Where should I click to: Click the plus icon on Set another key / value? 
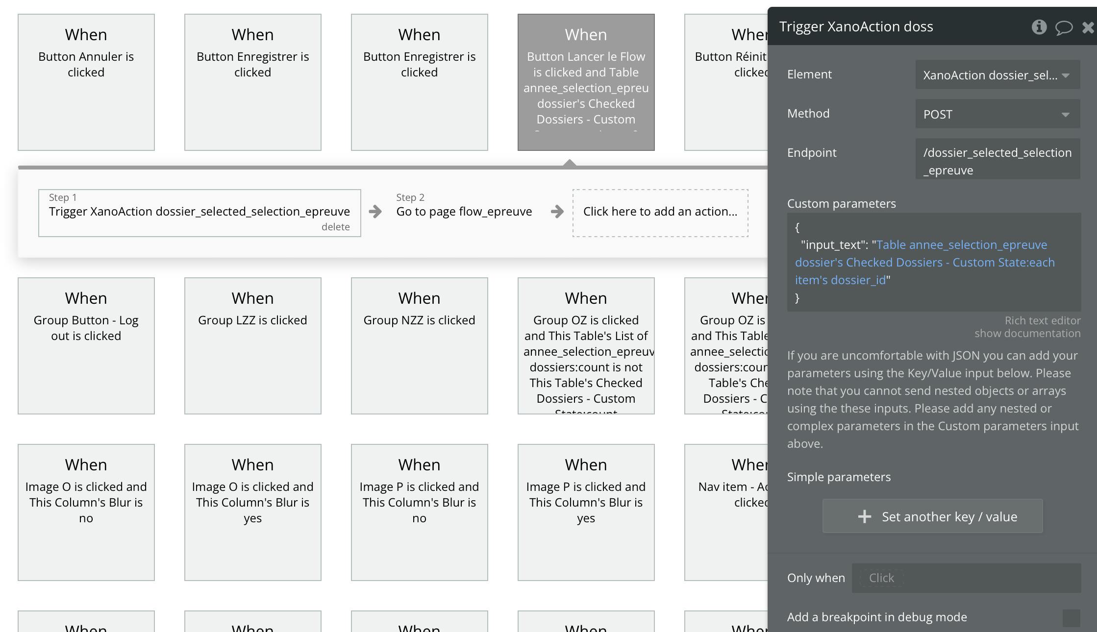coord(865,516)
